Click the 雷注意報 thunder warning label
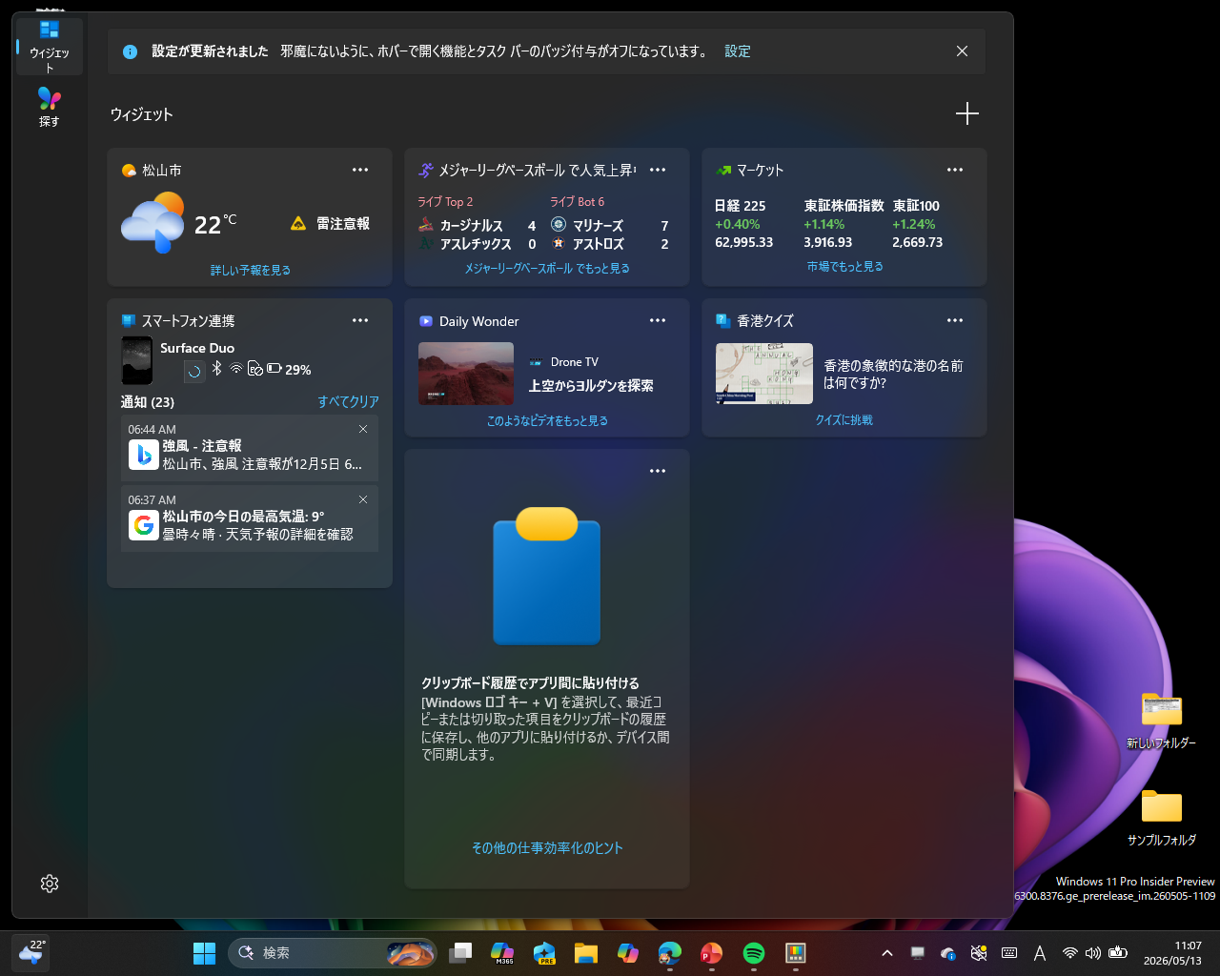 [x=343, y=223]
